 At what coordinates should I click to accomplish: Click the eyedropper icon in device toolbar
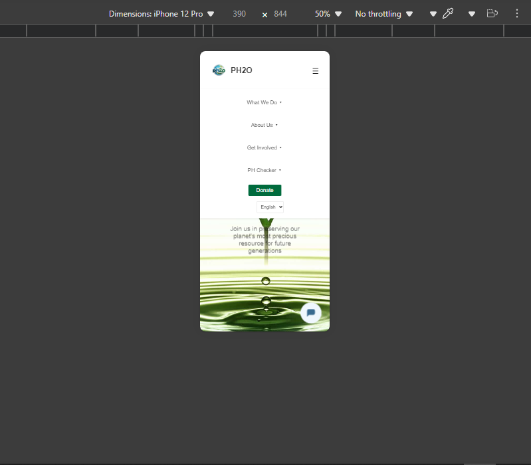[x=448, y=13]
